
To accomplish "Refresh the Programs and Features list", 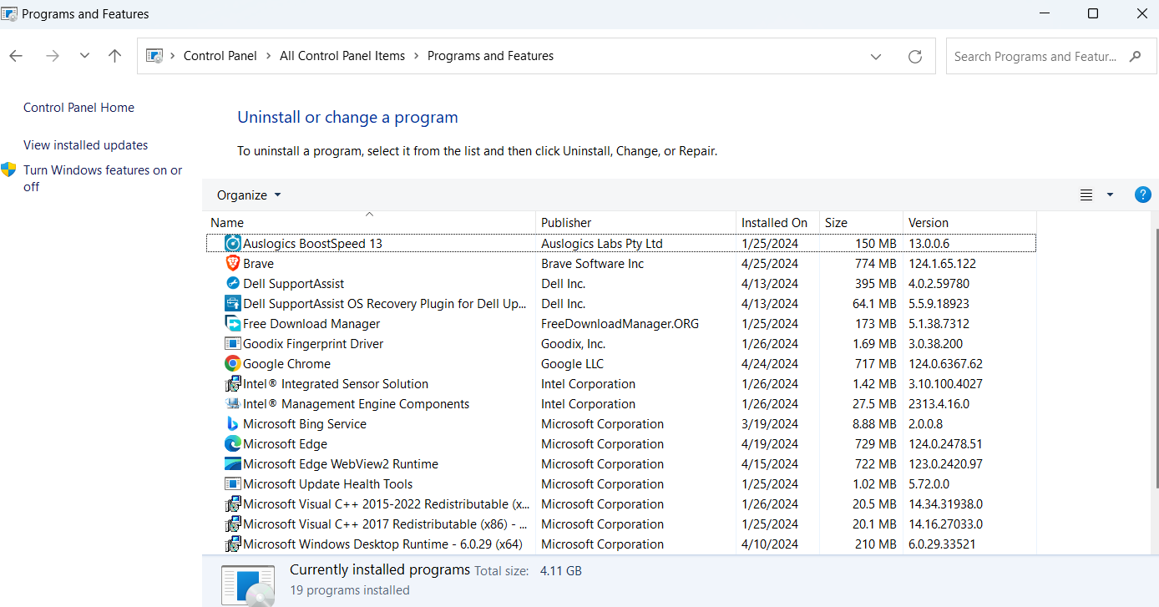I will tap(915, 57).
